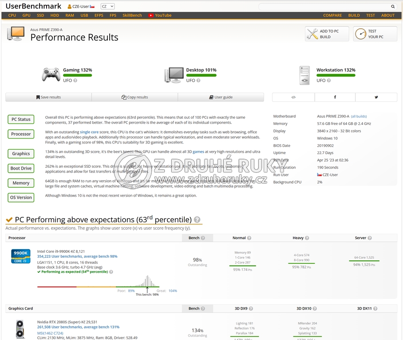Viewport: 403px width, 340px height.
Task: Click help icon beside Performing as expected
Action: pos(111,272)
